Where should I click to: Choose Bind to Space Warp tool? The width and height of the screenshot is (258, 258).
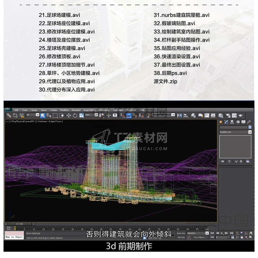point(22,115)
